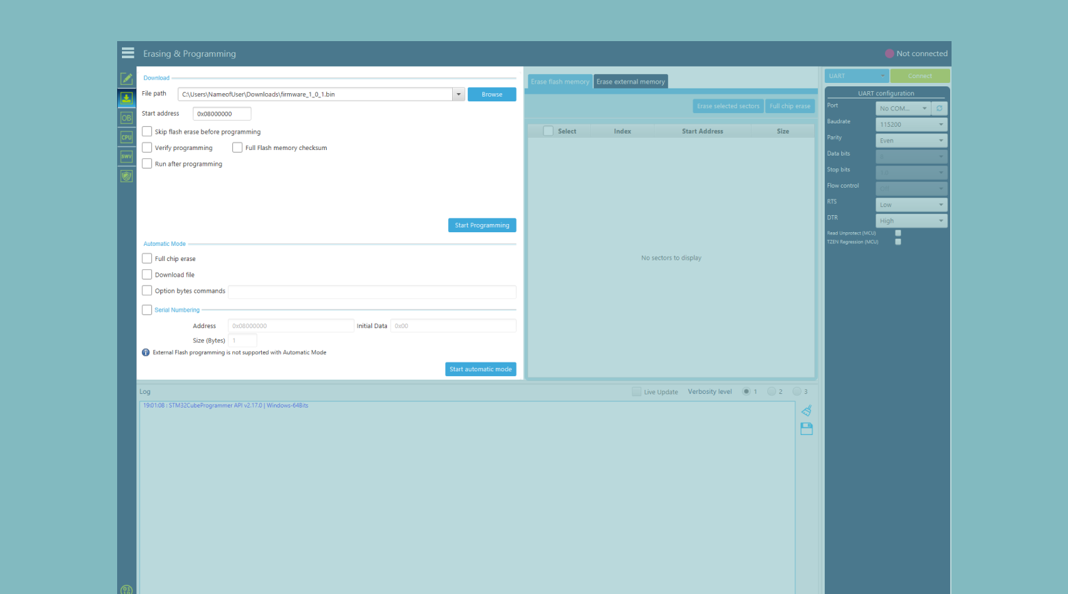
Task: Open the Stop bits dropdown
Action: pos(911,173)
